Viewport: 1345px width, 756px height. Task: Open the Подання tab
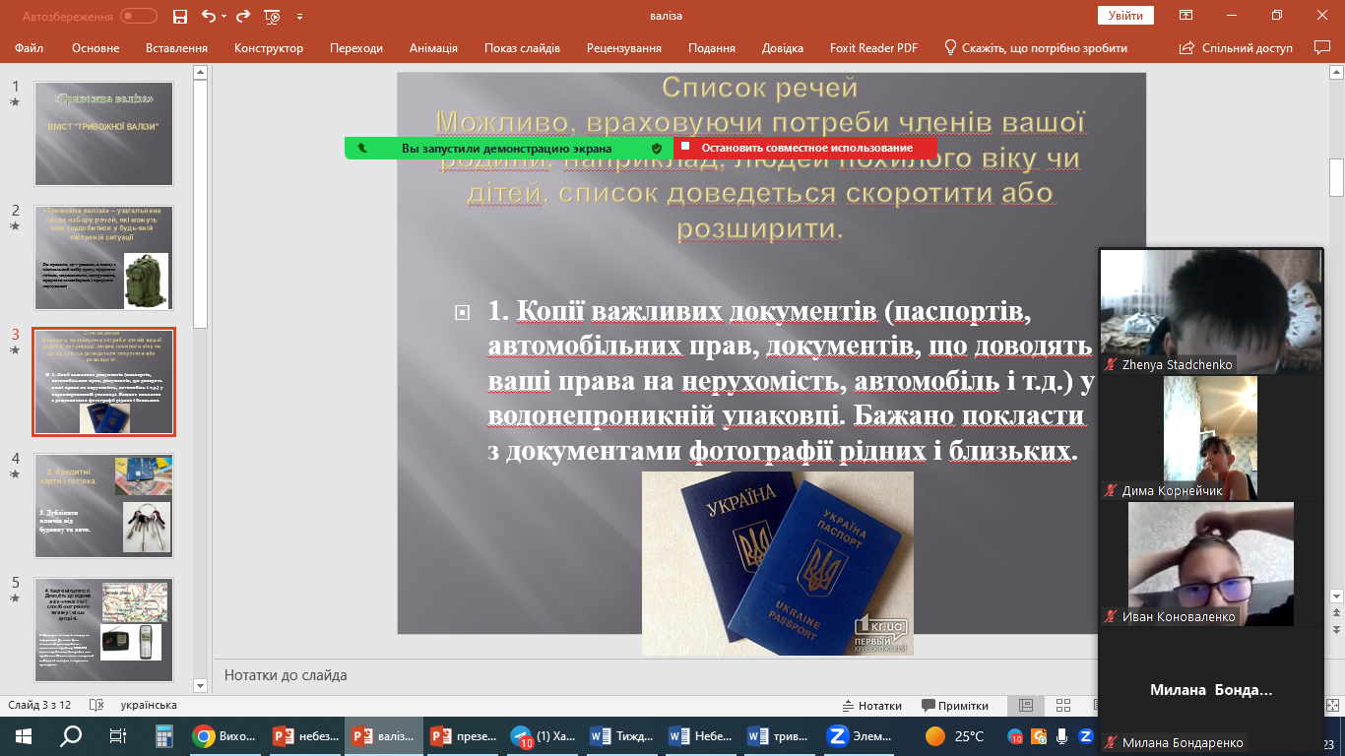712,47
